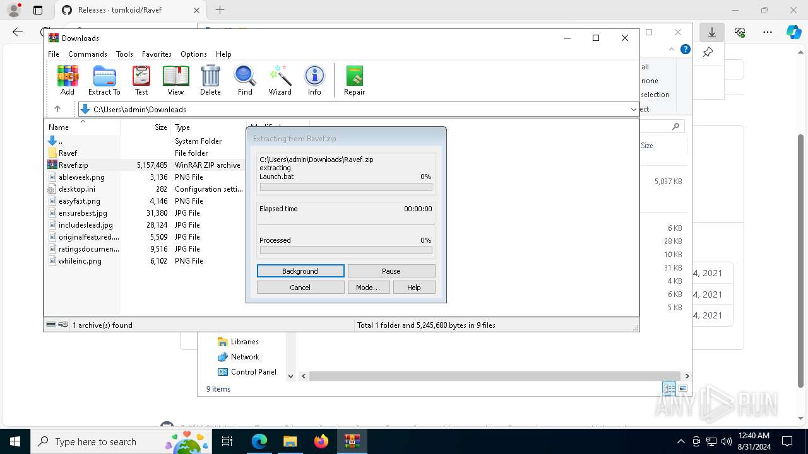Open Microsoft Edge from the taskbar

pos(259,441)
